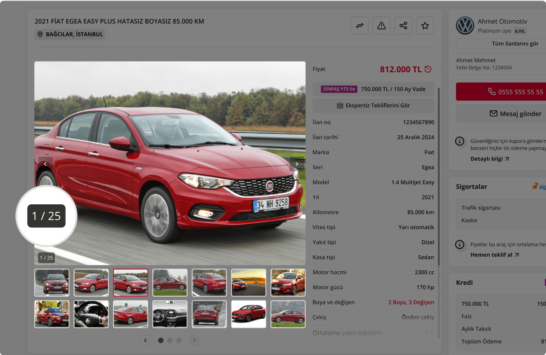546x355 pixels.
Task: Show next photo with right arrow on main image
Action: pyautogui.click(x=297, y=164)
